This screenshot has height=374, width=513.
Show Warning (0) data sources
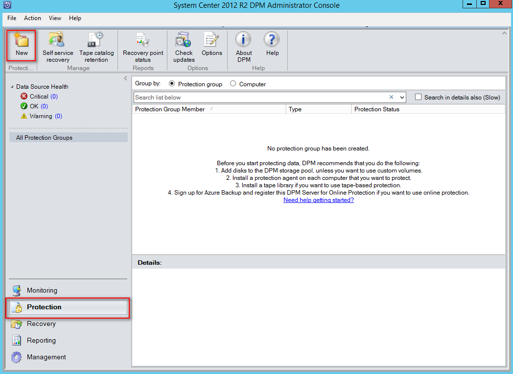46,116
